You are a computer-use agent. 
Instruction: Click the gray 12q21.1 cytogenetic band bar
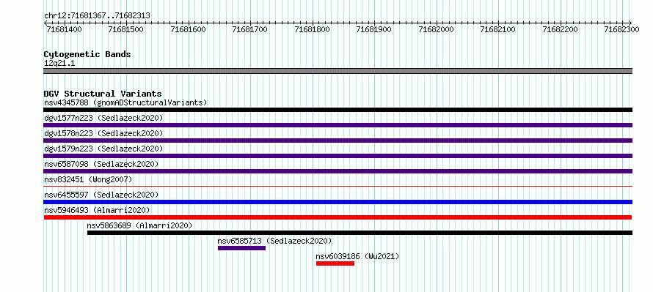coord(338,71)
